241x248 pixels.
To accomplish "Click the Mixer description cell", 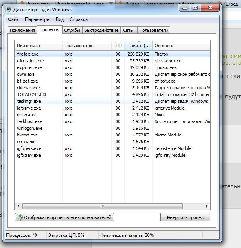I will (160, 115).
